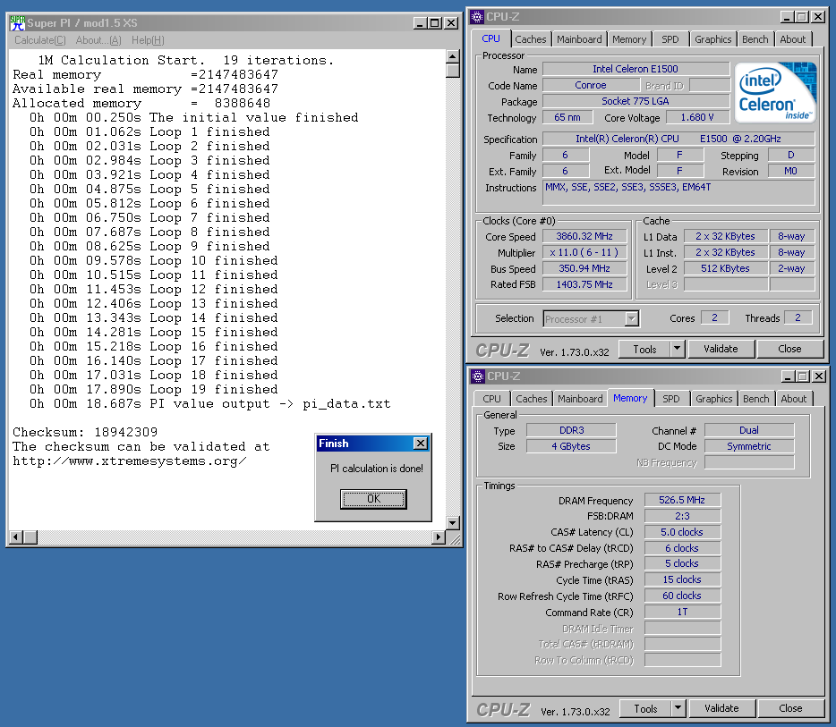Viewport: 836px width, 727px height.
Task: Click the Level 2 cache value 512 KBytes
Action: click(725, 268)
